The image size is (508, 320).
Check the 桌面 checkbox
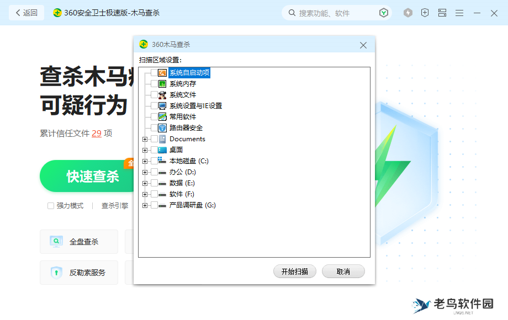tap(154, 150)
